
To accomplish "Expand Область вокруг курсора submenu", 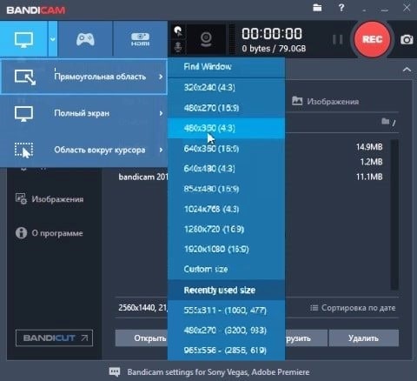I will [83, 150].
